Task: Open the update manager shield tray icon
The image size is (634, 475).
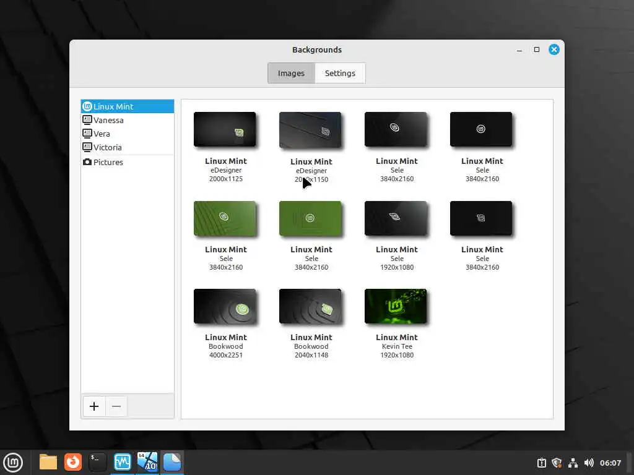Action: [557, 463]
